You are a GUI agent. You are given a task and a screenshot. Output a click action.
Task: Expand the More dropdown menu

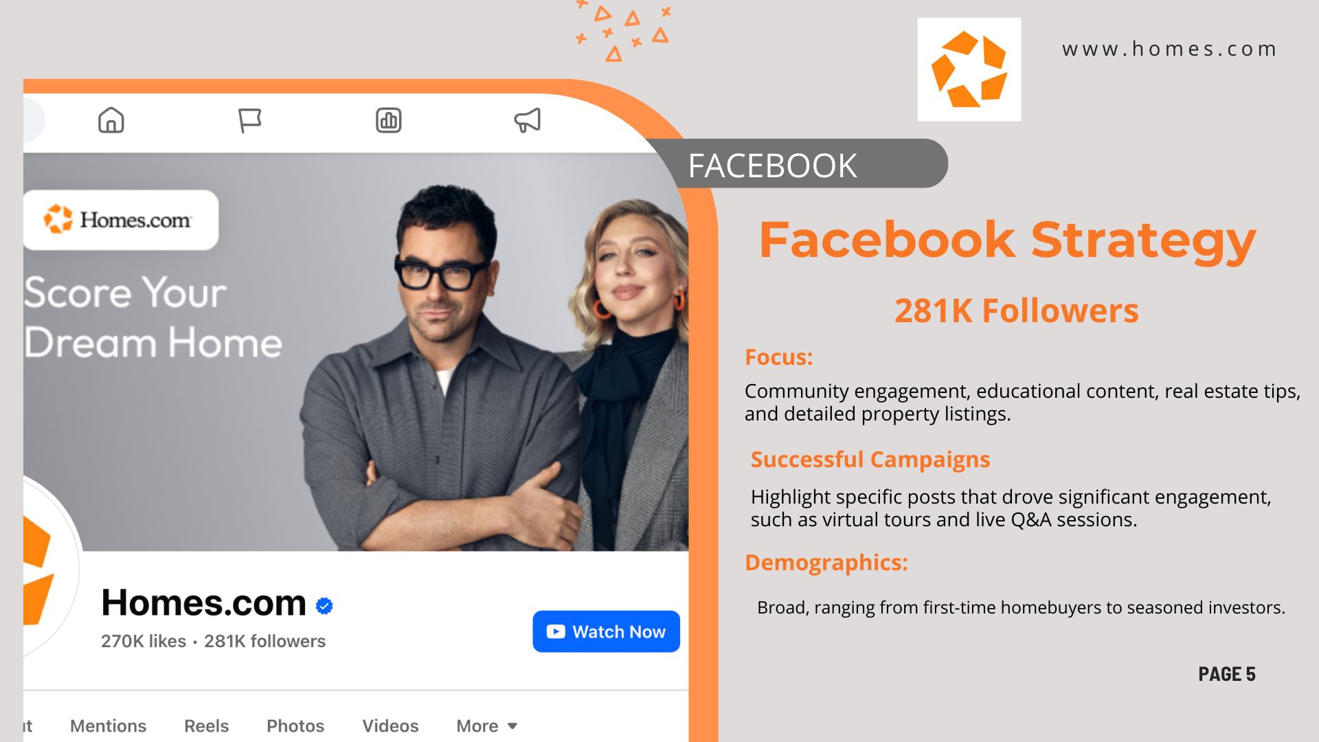(486, 726)
